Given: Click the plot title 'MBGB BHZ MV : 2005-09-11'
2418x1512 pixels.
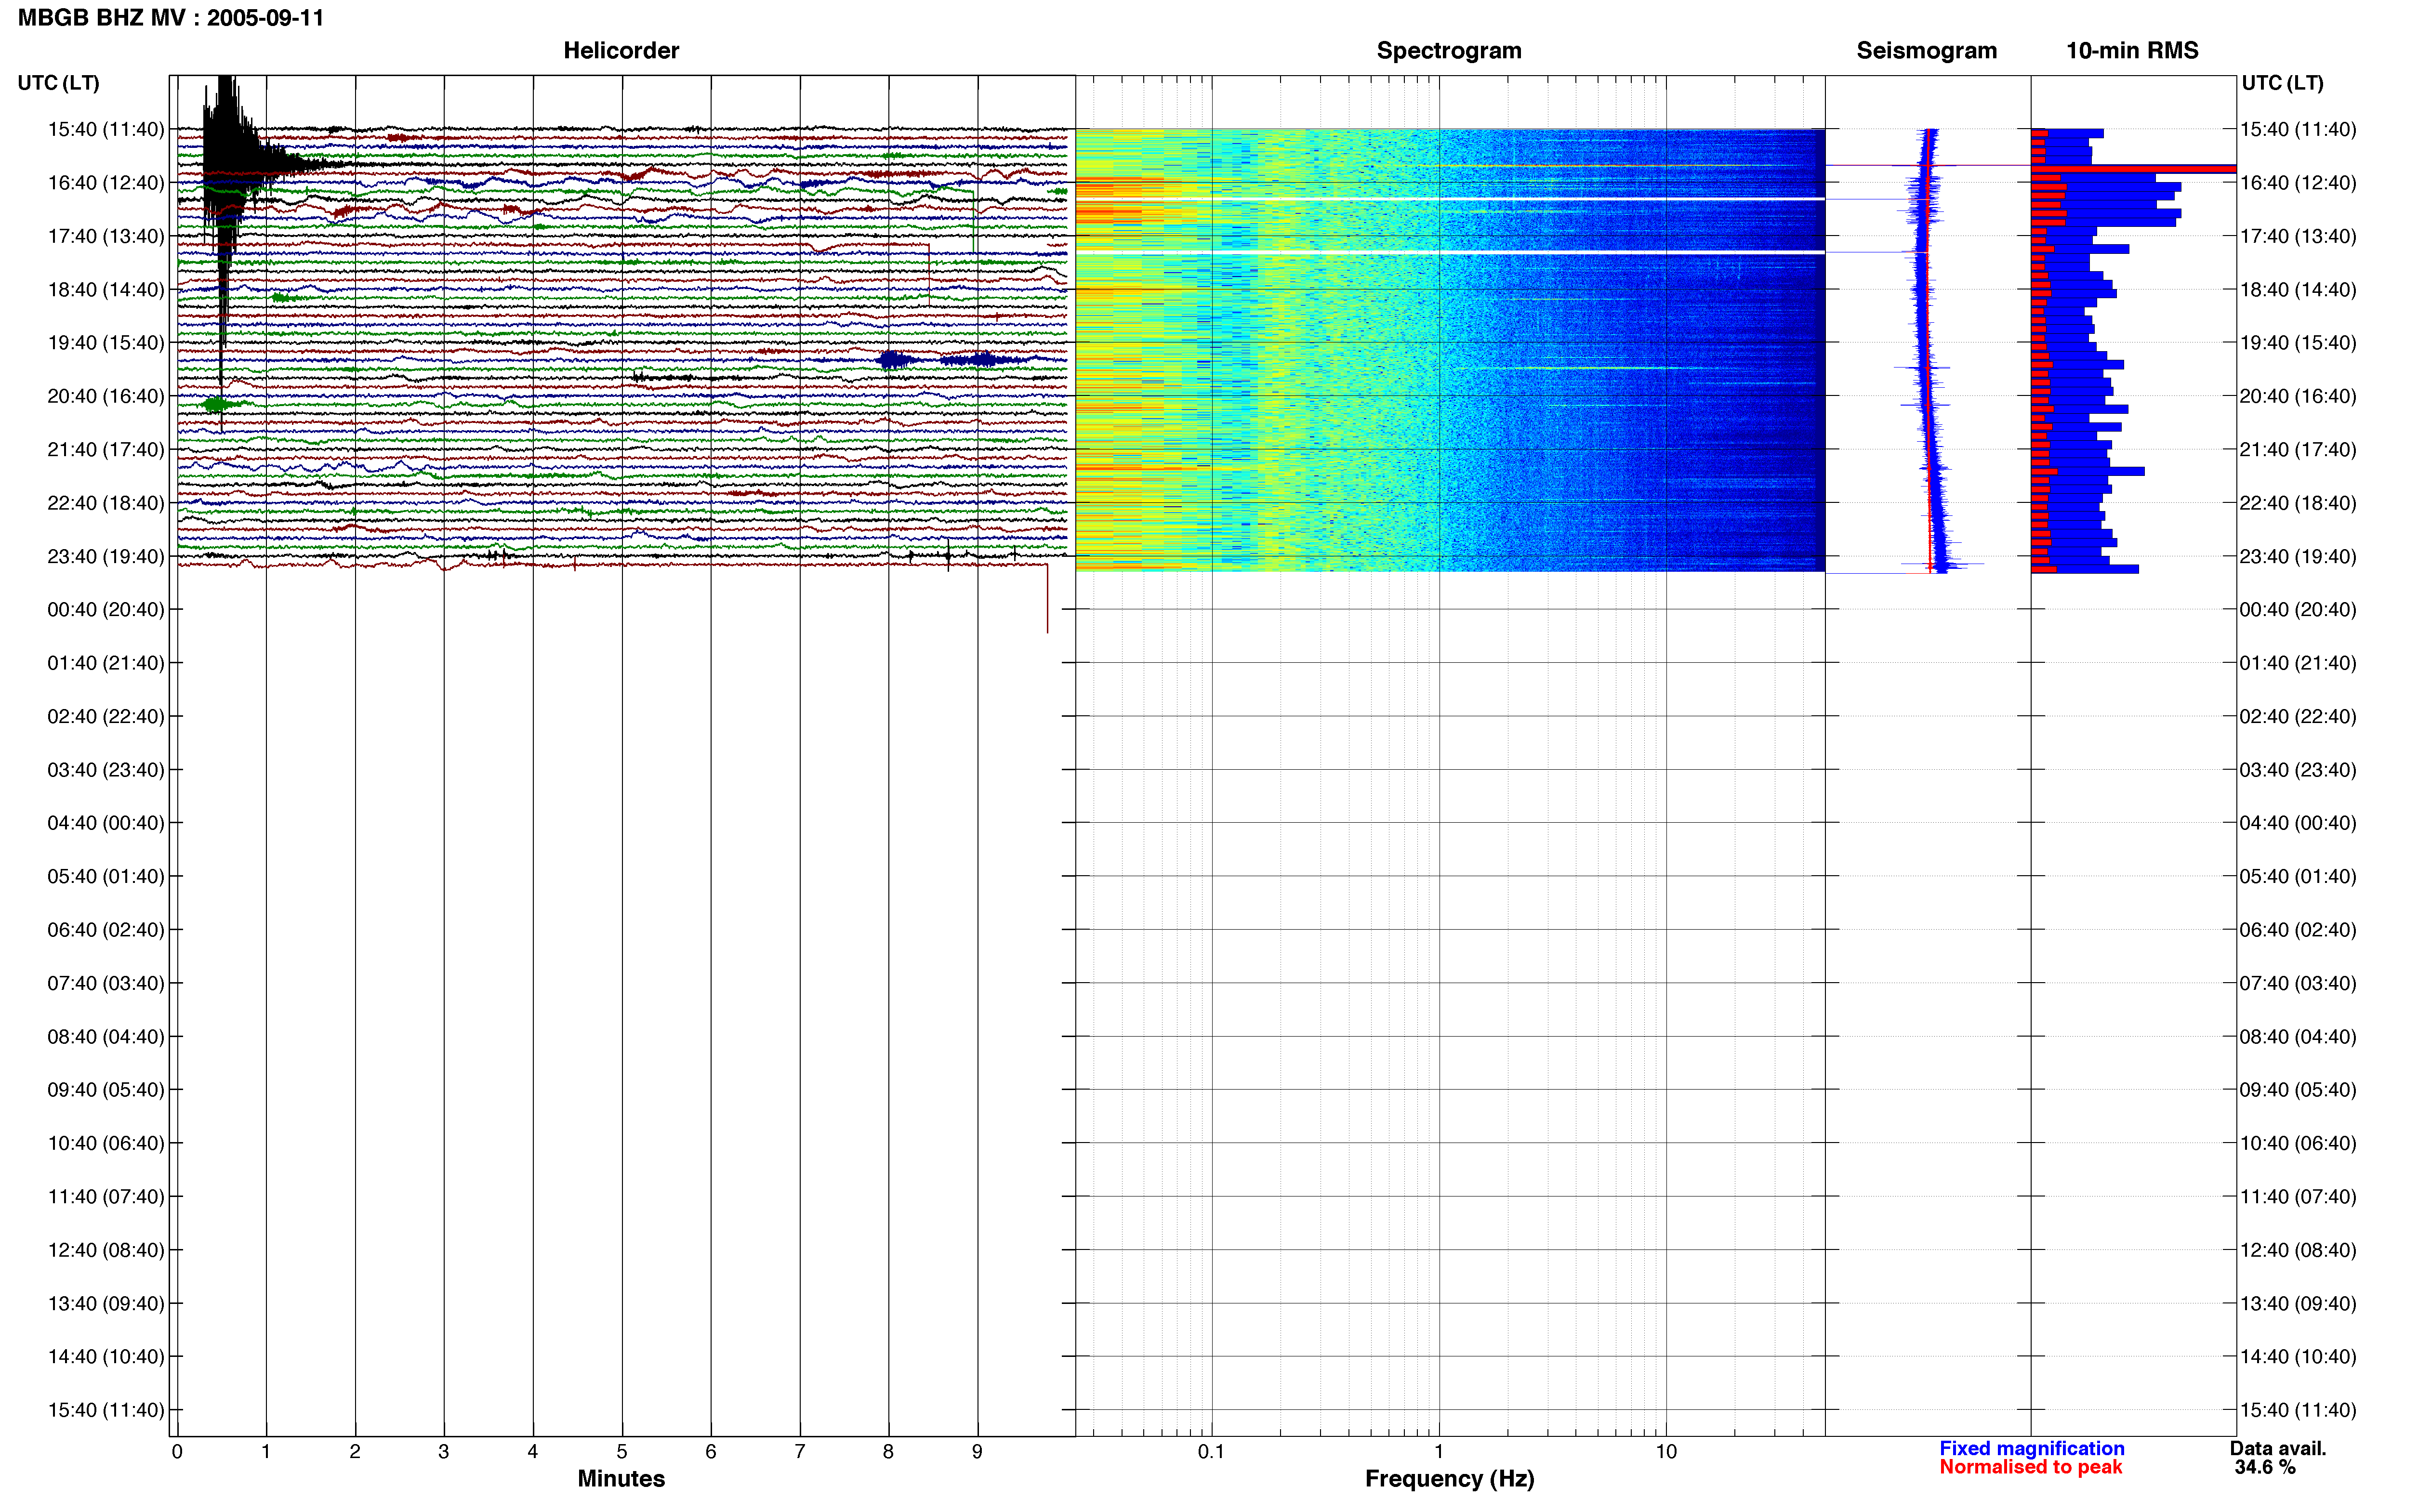Looking at the screenshot, I should pos(171,18).
